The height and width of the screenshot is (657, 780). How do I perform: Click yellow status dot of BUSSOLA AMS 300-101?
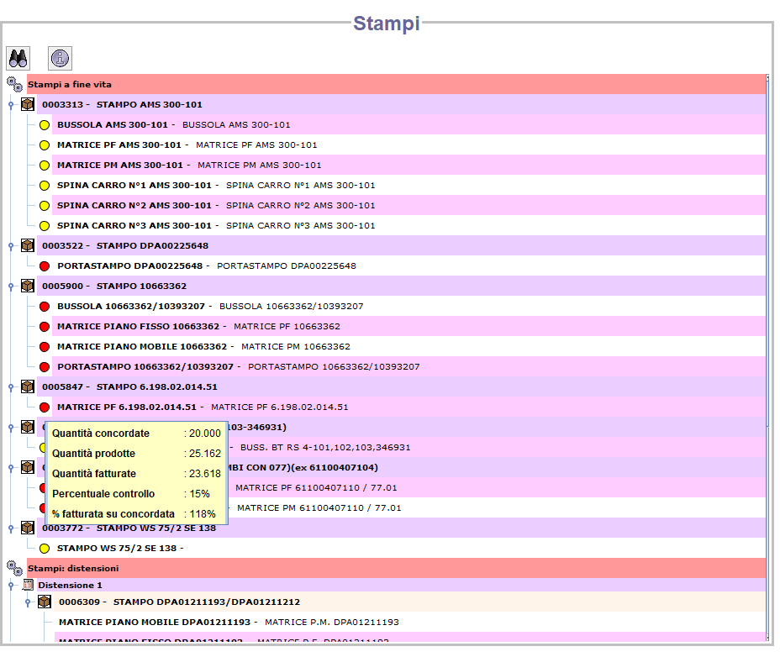coord(45,125)
